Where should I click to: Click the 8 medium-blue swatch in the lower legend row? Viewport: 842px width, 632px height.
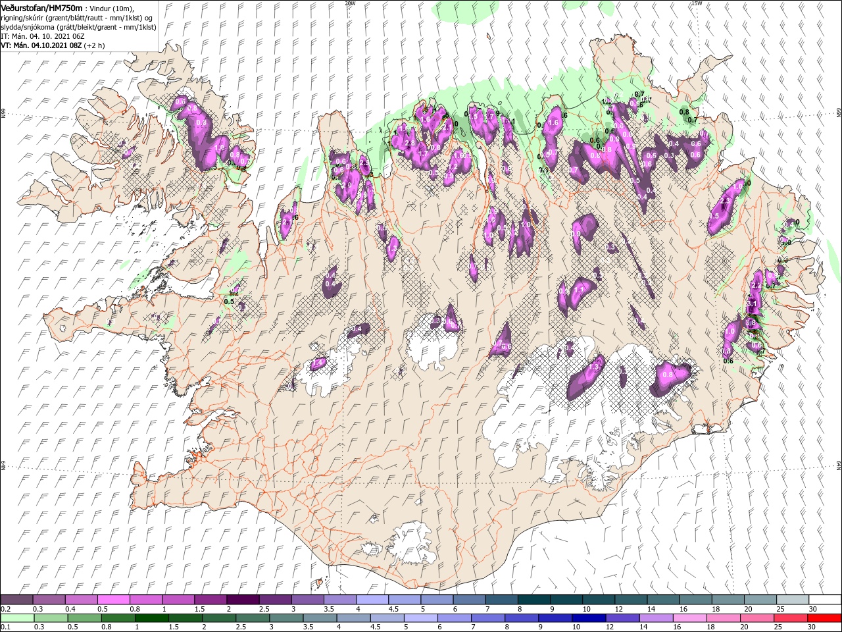click(522, 618)
